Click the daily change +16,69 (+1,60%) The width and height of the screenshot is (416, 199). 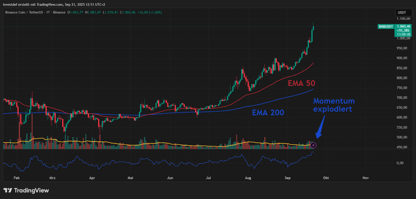pyautogui.click(x=149, y=12)
